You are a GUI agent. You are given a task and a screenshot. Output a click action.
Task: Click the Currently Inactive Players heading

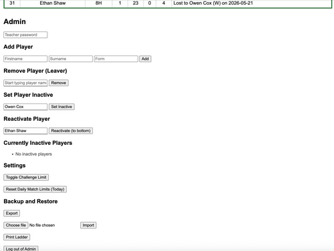[38, 143]
